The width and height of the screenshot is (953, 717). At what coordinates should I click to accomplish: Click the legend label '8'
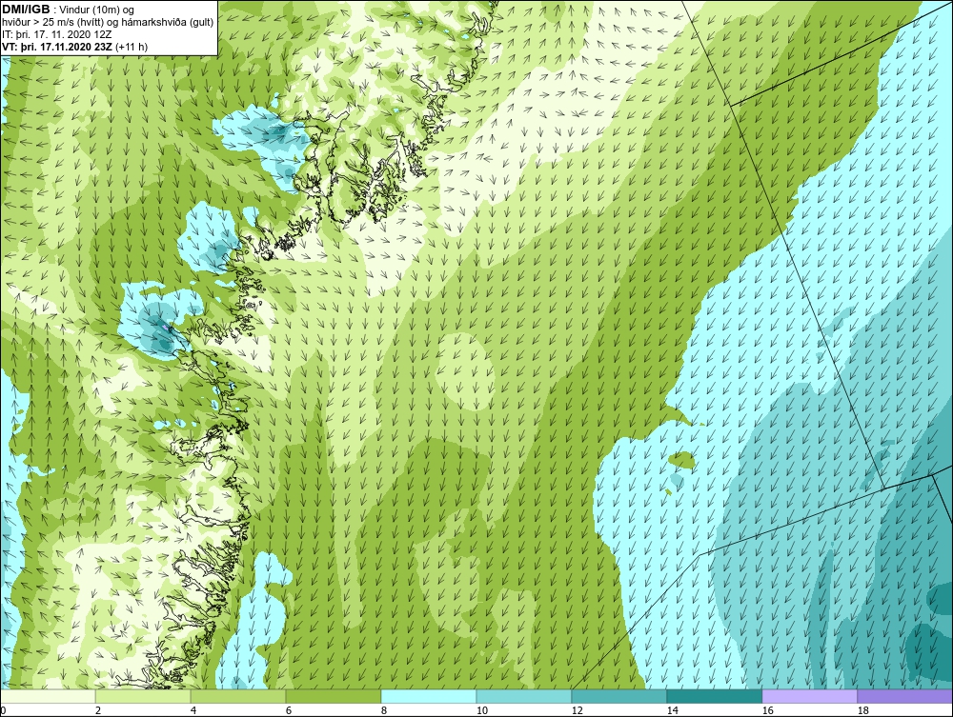(x=383, y=710)
